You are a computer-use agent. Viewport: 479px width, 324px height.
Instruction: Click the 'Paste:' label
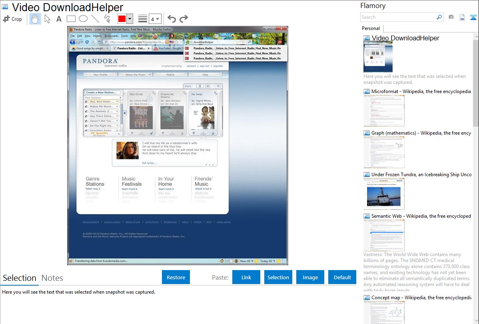pyautogui.click(x=220, y=277)
